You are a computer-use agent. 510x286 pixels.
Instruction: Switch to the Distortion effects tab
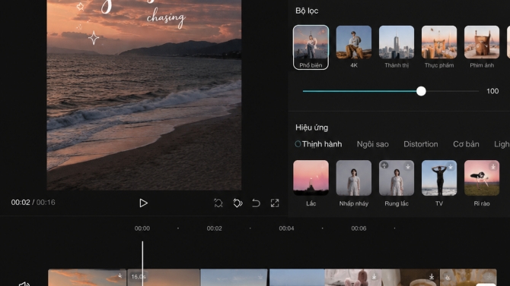[420, 144]
